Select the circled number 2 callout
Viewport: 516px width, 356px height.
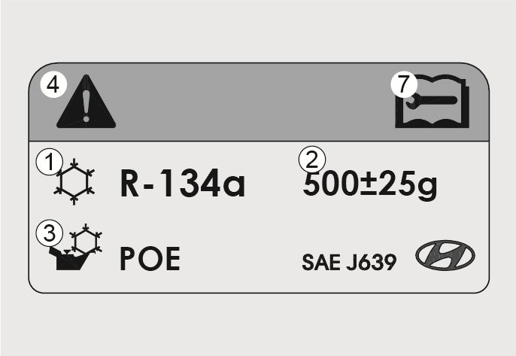click(x=312, y=160)
